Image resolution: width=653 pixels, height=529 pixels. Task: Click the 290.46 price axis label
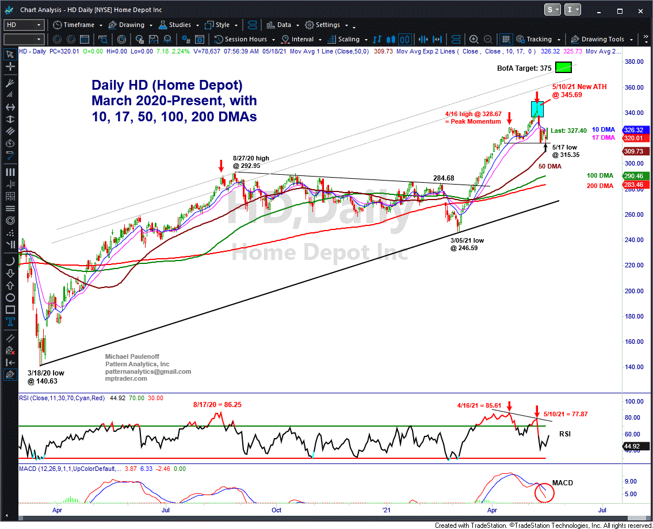tap(636, 176)
